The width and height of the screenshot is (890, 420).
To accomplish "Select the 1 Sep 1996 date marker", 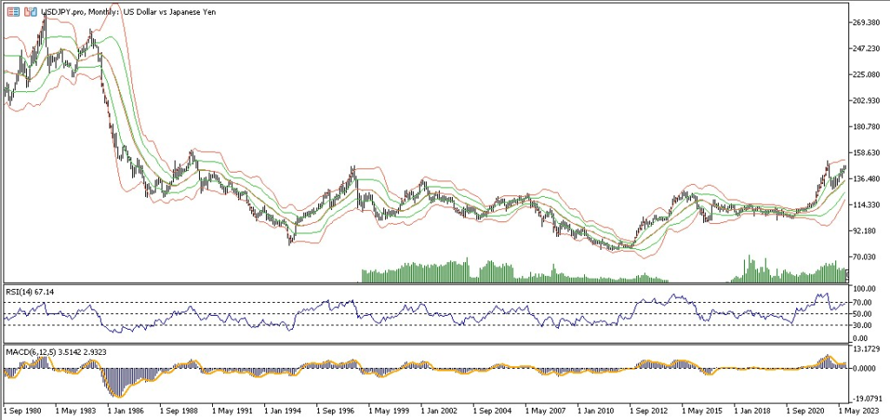I will coord(338,407).
